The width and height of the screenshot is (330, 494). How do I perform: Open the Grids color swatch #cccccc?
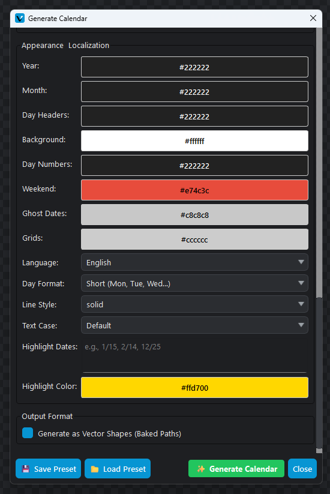[194, 239]
